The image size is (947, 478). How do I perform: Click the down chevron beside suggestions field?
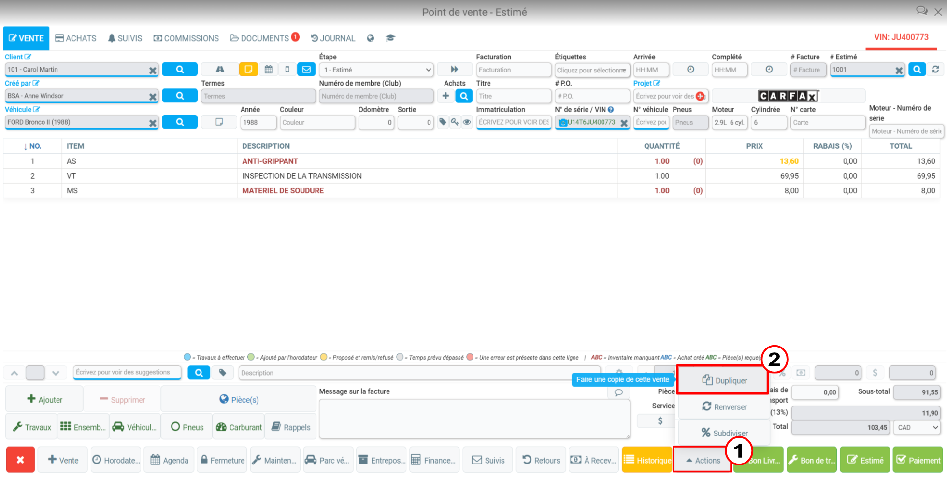click(x=56, y=373)
